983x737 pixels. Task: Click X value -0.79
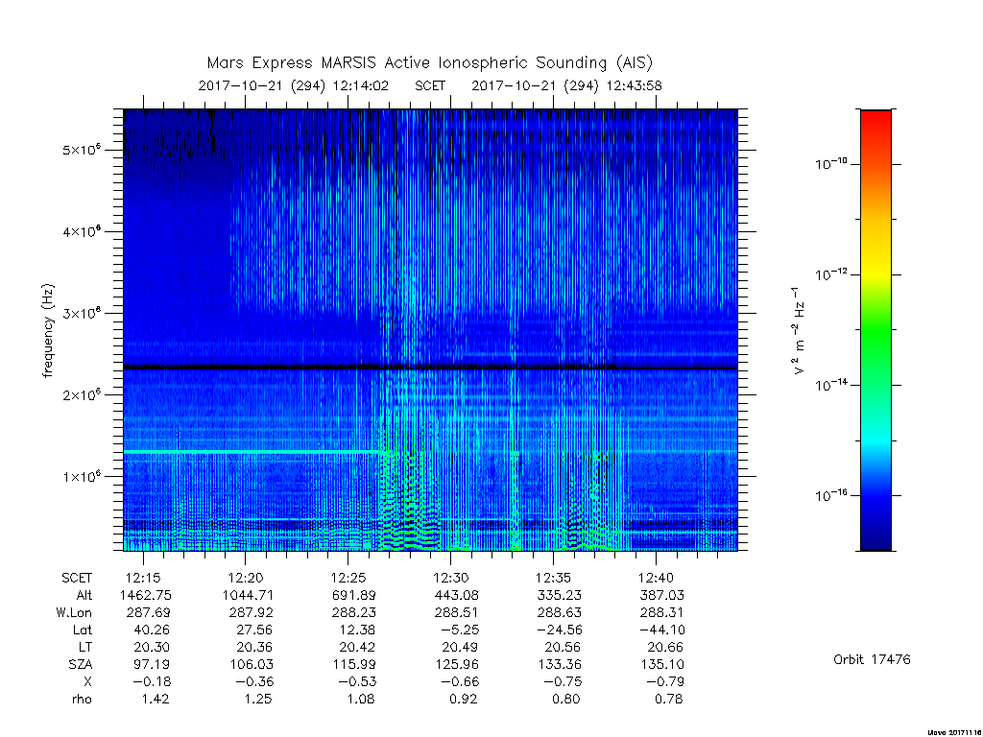pos(665,682)
